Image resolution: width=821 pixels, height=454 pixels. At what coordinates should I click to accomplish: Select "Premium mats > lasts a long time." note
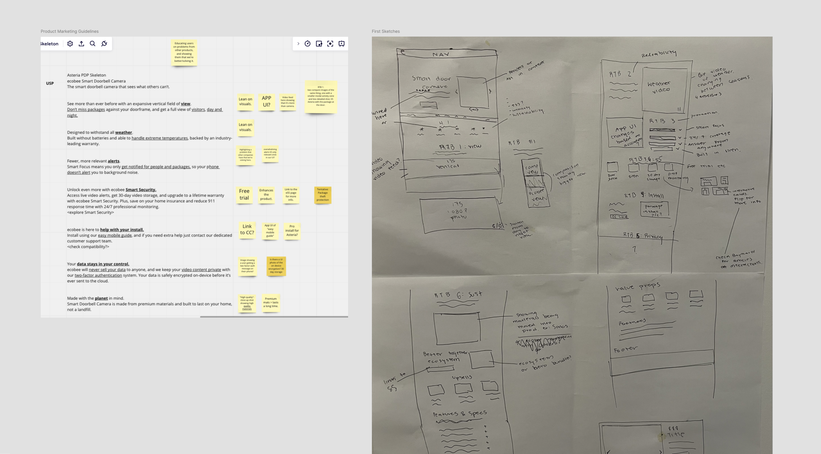270,304
